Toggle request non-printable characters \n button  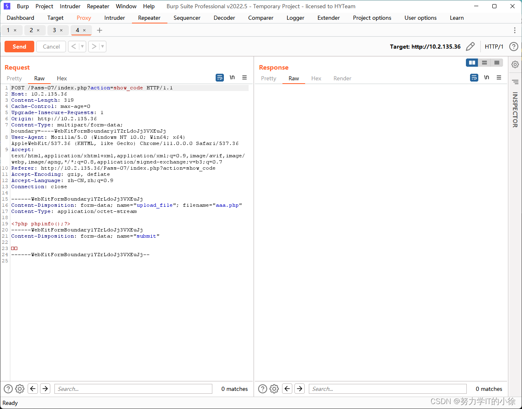pyautogui.click(x=232, y=77)
